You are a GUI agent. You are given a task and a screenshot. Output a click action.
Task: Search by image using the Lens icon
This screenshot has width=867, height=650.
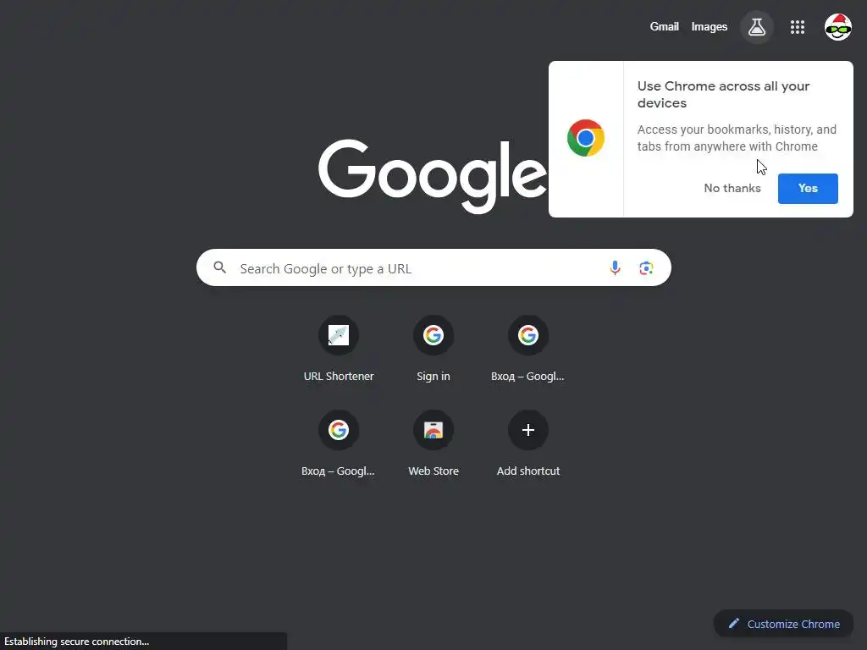pos(646,268)
